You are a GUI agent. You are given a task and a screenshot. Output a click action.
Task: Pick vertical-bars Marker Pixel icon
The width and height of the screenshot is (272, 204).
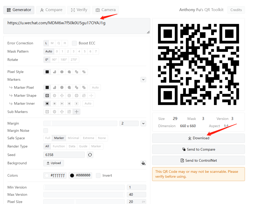pos(84,87)
